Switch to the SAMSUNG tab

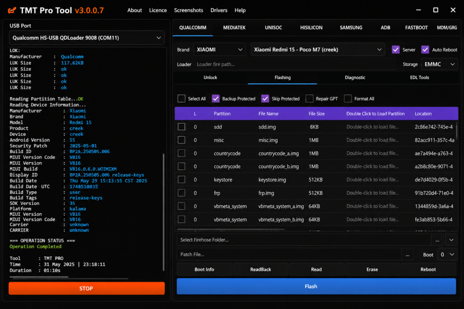coord(351,28)
